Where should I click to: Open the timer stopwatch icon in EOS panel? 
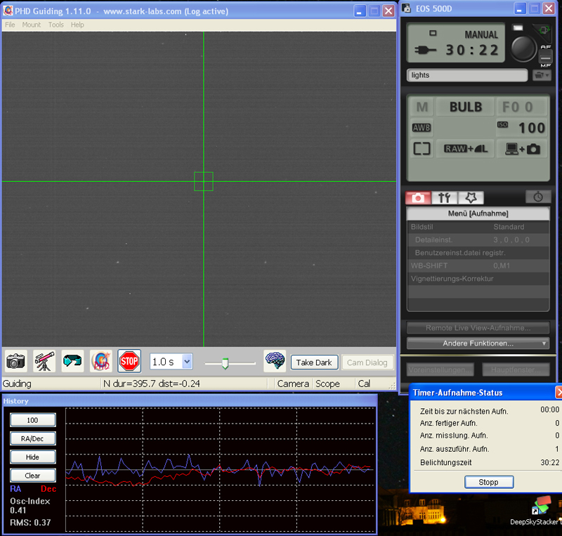pyautogui.click(x=537, y=197)
